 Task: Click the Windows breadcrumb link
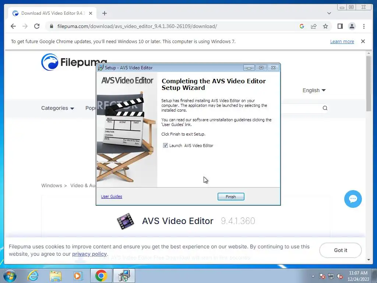point(52,186)
